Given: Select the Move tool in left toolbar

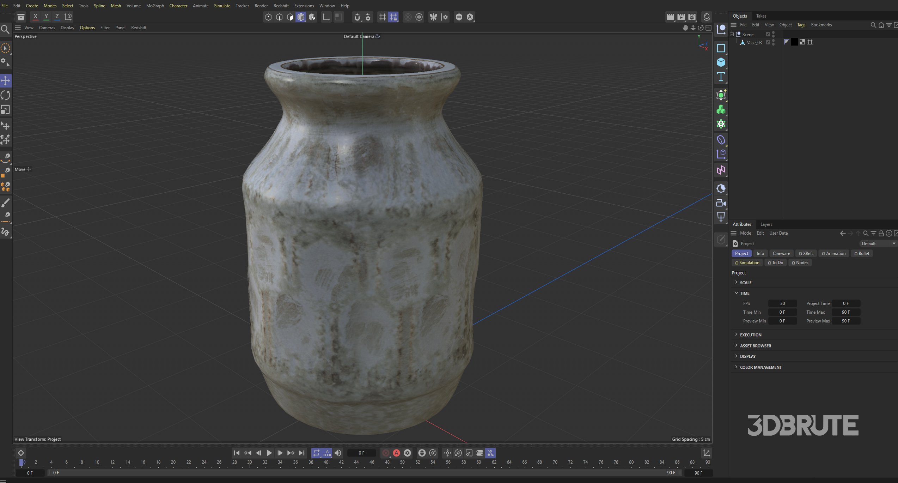Looking at the screenshot, I should pyautogui.click(x=6, y=81).
